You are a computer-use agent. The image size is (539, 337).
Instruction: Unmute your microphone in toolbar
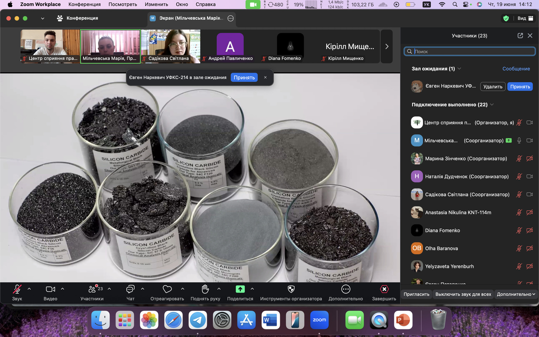(x=17, y=289)
